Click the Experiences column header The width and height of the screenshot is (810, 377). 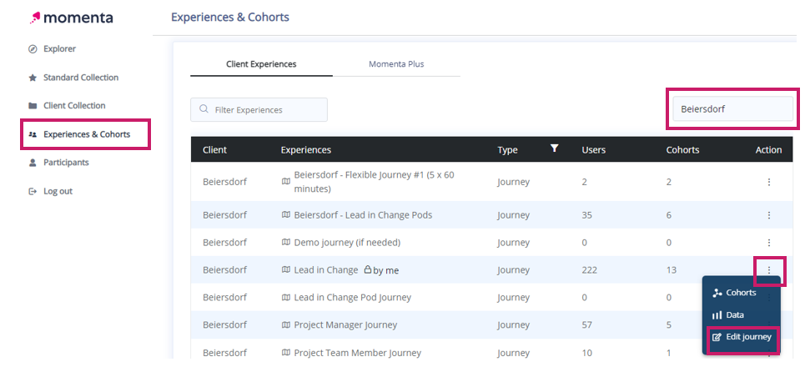click(306, 150)
